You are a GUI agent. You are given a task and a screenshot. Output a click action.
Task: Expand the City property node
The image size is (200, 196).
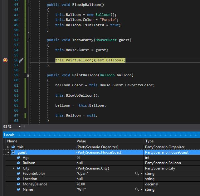13,168
